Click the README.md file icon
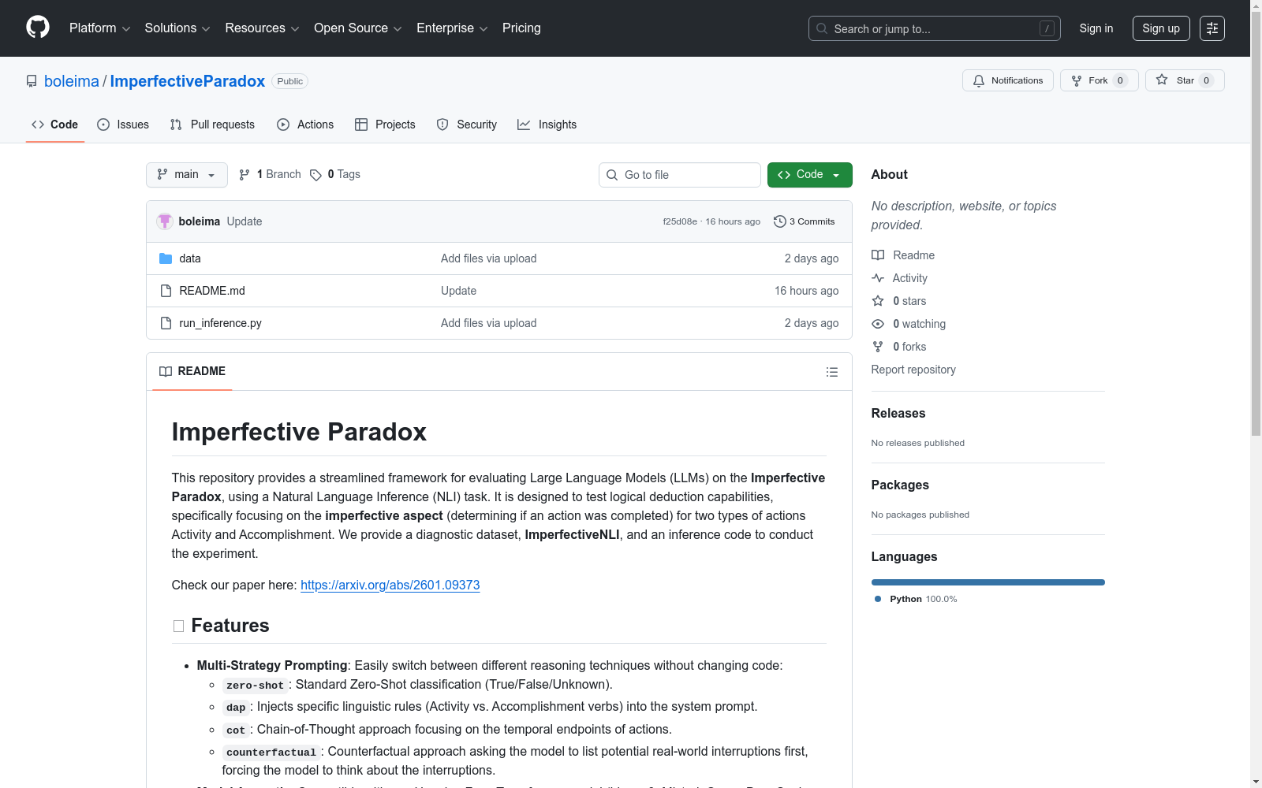The height and width of the screenshot is (788, 1262). coord(166,291)
